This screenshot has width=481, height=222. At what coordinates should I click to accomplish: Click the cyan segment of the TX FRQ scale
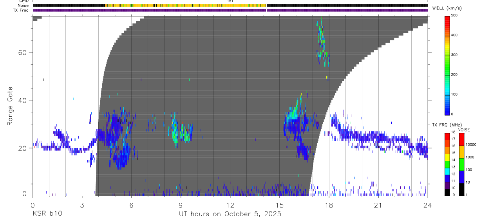point(448,171)
